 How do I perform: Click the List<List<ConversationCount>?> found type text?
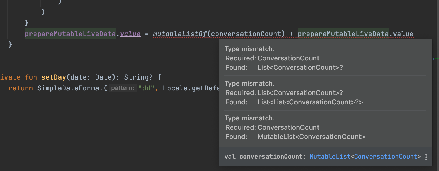pyautogui.click(x=310, y=102)
